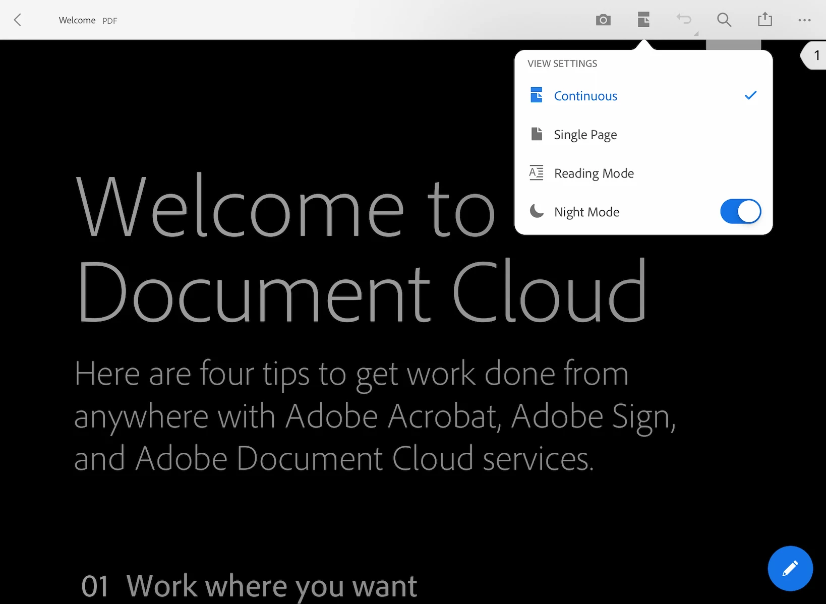Click the VIEW SETTINGS header text

[562, 64]
